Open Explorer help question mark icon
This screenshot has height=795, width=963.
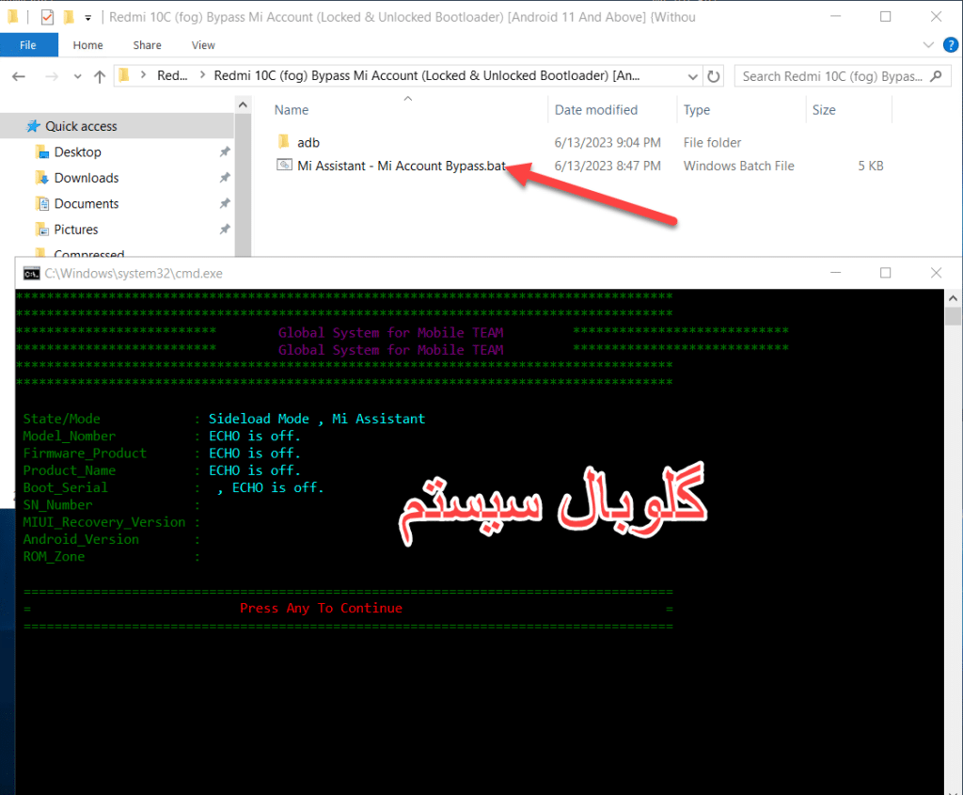(x=950, y=45)
